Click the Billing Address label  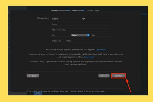coord(43,18)
